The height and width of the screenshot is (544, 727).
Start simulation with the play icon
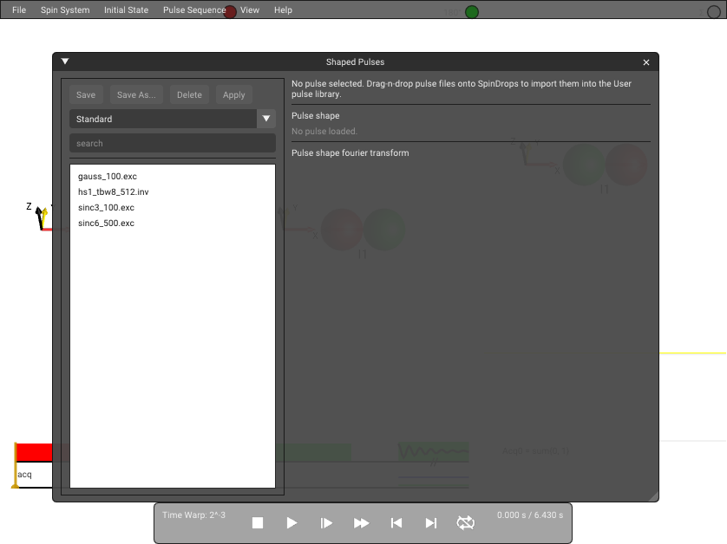(291, 522)
